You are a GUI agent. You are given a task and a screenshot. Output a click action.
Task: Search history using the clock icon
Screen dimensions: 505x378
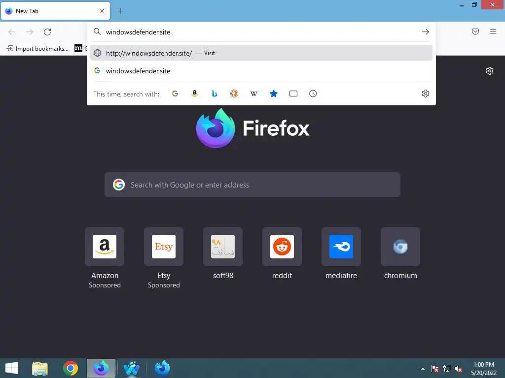pyautogui.click(x=313, y=94)
